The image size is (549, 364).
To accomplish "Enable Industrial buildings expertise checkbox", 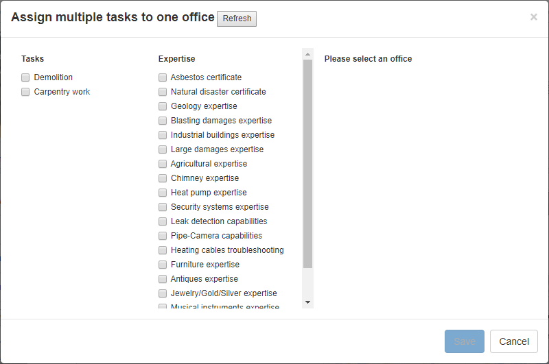I will click(163, 135).
